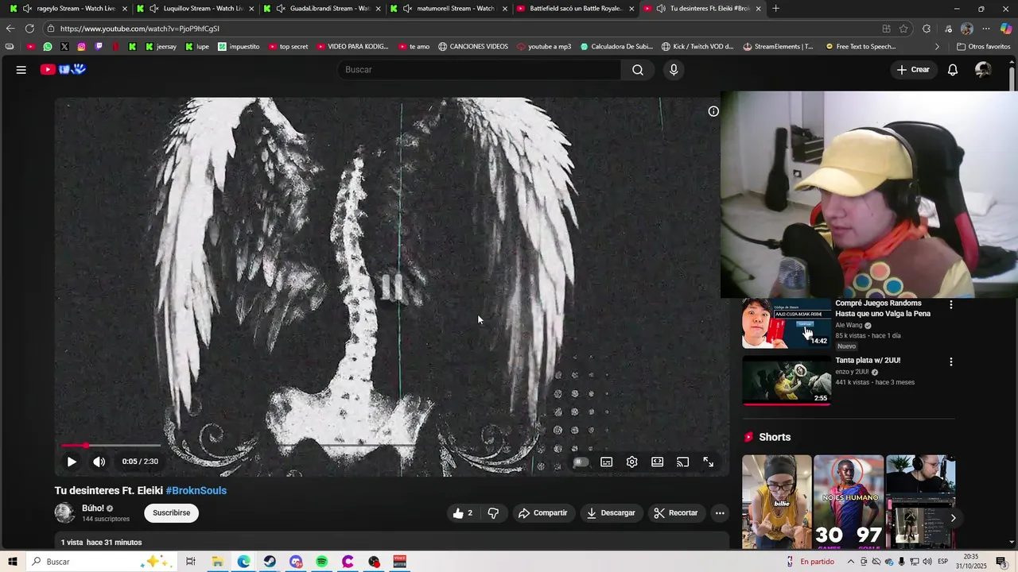Screen dimensions: 1018x572
Task: Go back to previous page
Action: click(x=10, y=29)
